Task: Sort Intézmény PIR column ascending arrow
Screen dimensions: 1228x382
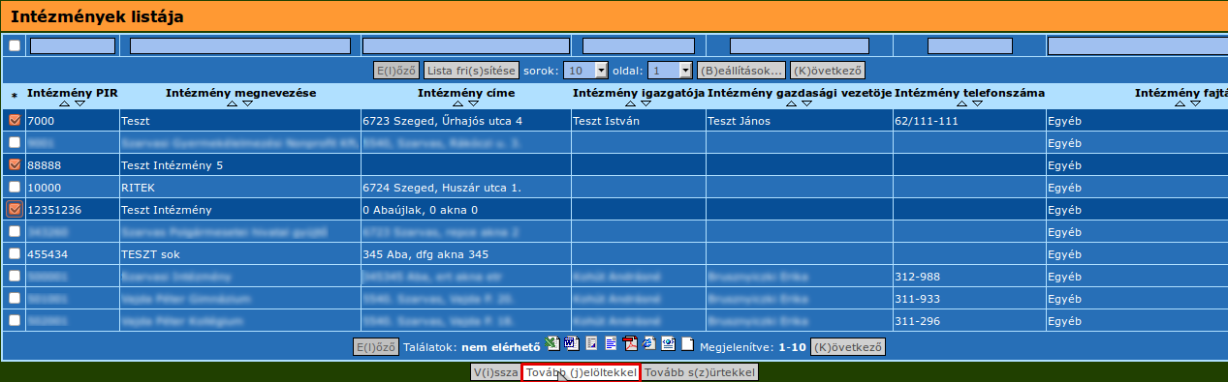Action: (65, 103)
